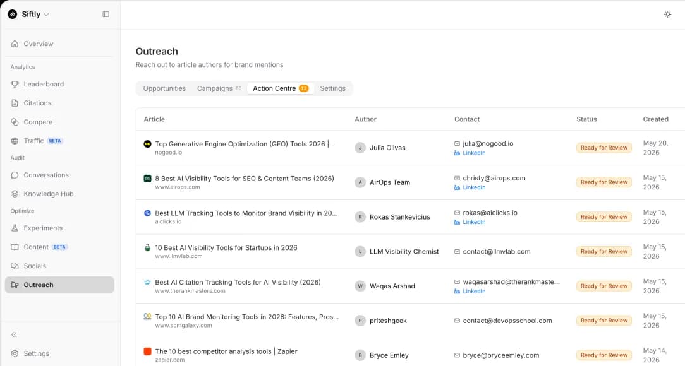Click the Created column header
This screenshot has height=366, width=685.
coord(655,119)
